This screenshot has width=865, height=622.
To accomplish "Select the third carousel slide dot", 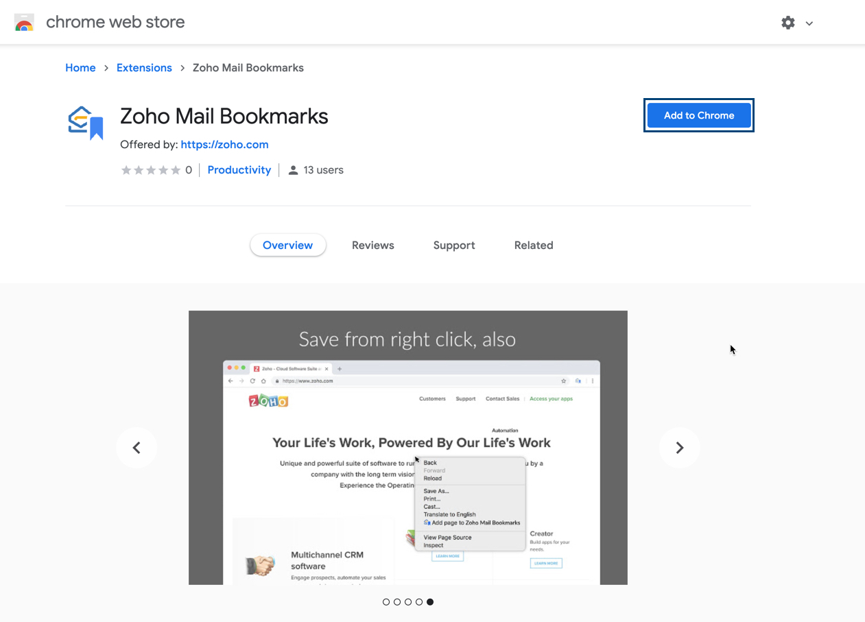I will tap(408, 601).
